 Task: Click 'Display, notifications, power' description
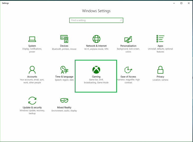[x=32, y=50]
